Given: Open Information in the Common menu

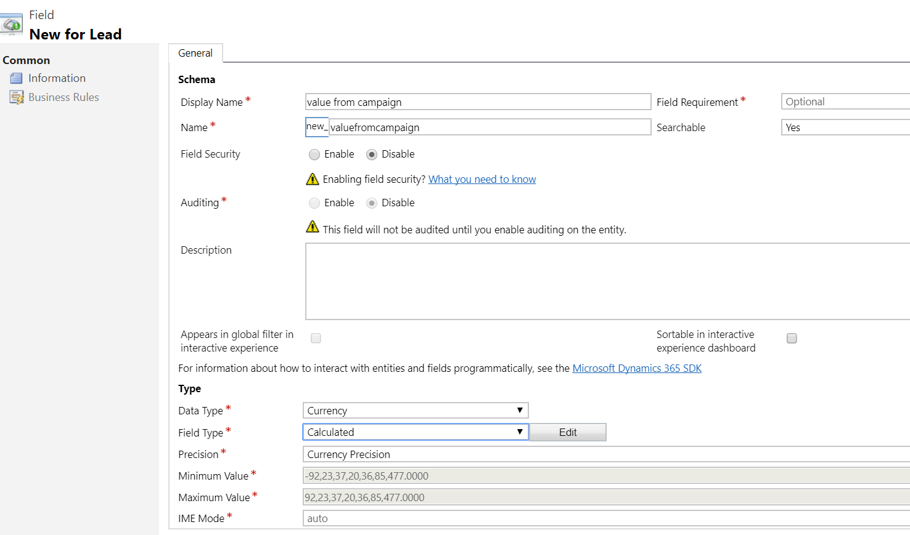Looking at the screenshot, I should pyautogui.click(x=57, y=78).
